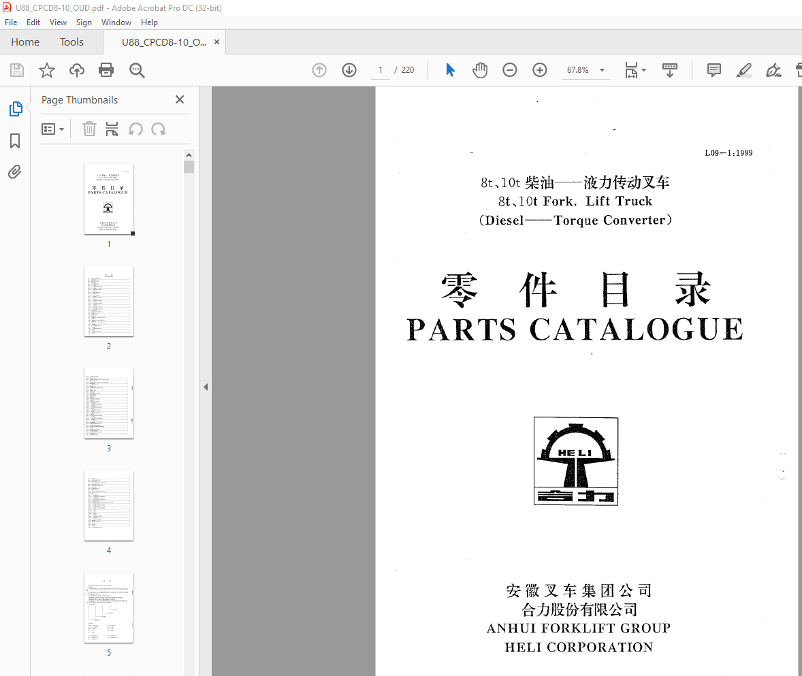Activate the Selection arrow tool
This screenshot has width=802, height=676.
point(450,70)
